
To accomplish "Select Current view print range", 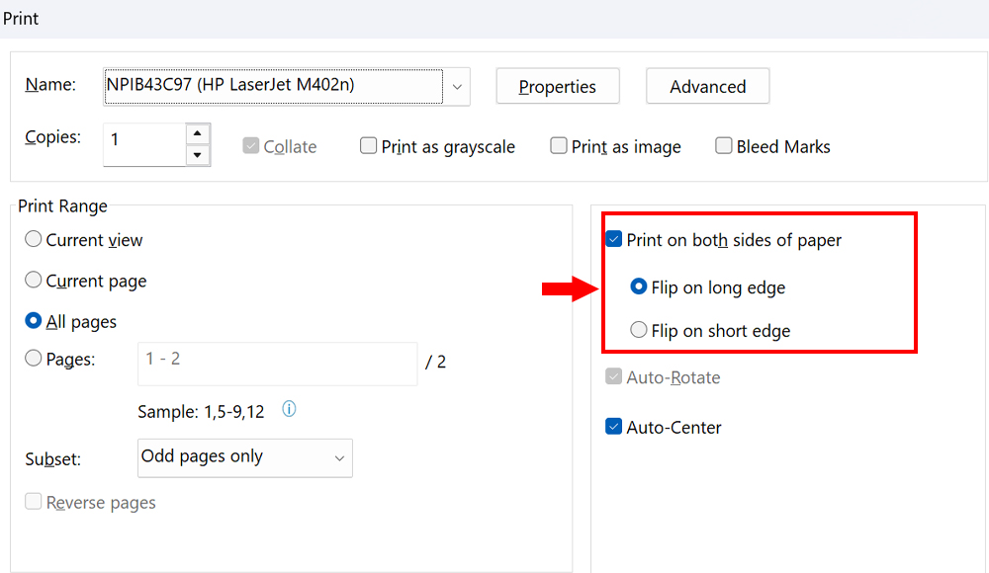I will [x=33, y=239].
